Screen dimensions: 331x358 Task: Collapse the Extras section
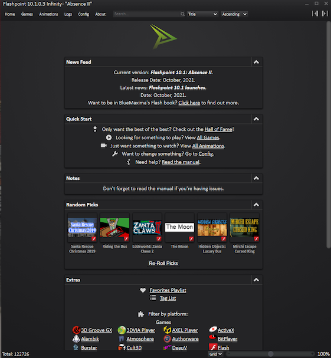pos(256,280)
